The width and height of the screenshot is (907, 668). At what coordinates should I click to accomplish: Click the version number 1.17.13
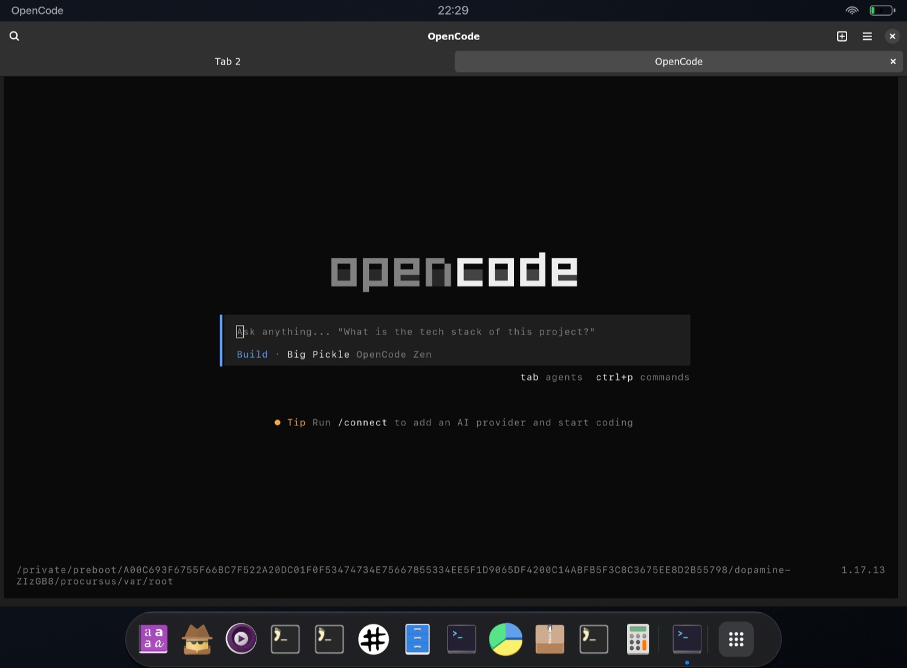click(863, 570)
